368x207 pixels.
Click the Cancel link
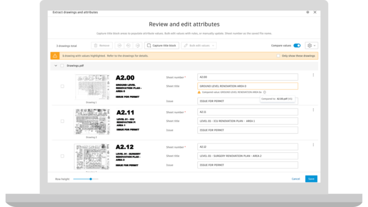[x=296, y=179]
